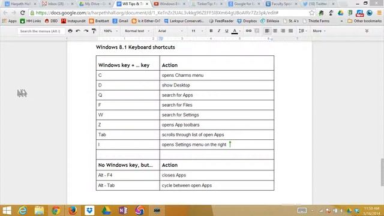
Task: Insert a link with the chain icon
Action: (248, 31)
